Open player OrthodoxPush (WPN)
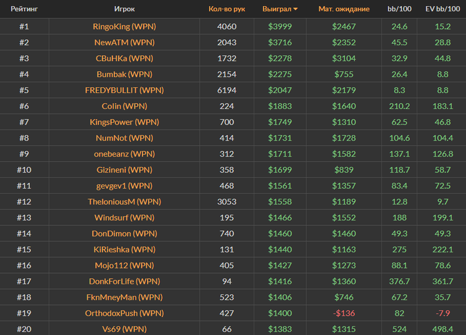Image resolution: width=466 pixels, height=335 pixels. coord(124,313)
